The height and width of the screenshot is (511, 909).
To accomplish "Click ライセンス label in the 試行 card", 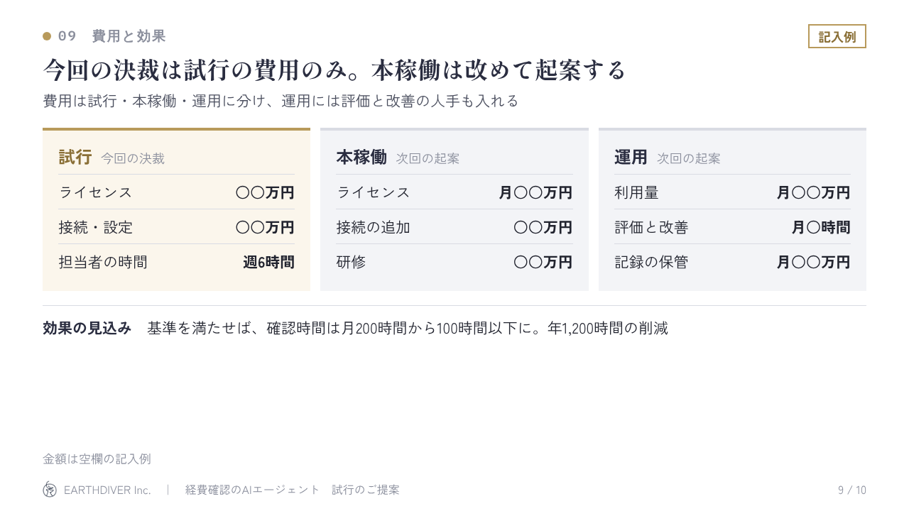I will 95,192.
